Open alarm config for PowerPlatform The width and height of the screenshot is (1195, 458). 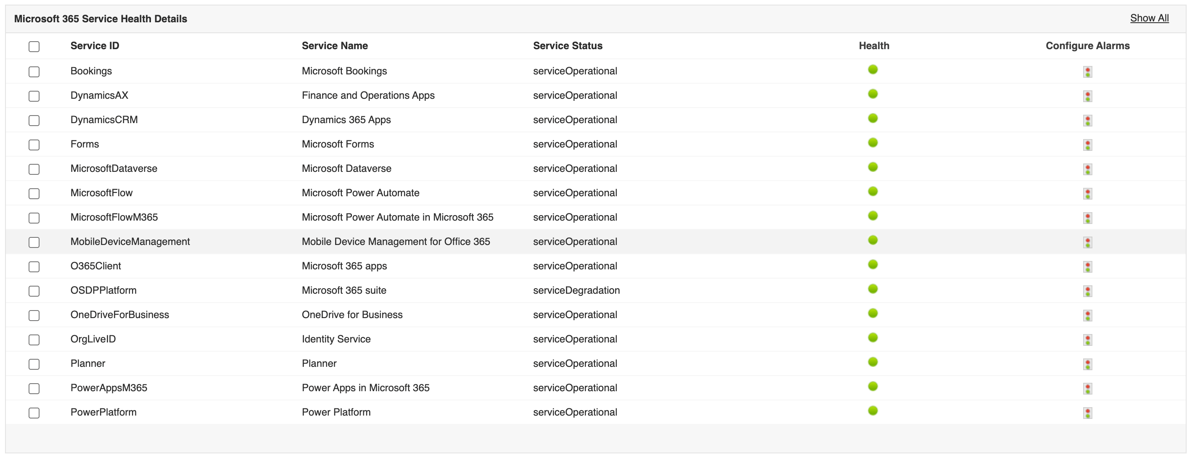click(x=1087, y=413)
